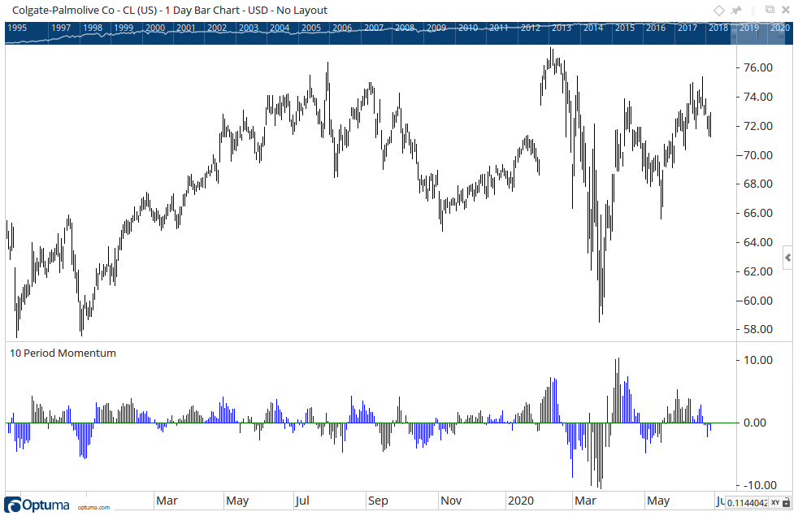Select the '10 Period Momentum' indicator label
798x516 pixels.
pos(63,353)
